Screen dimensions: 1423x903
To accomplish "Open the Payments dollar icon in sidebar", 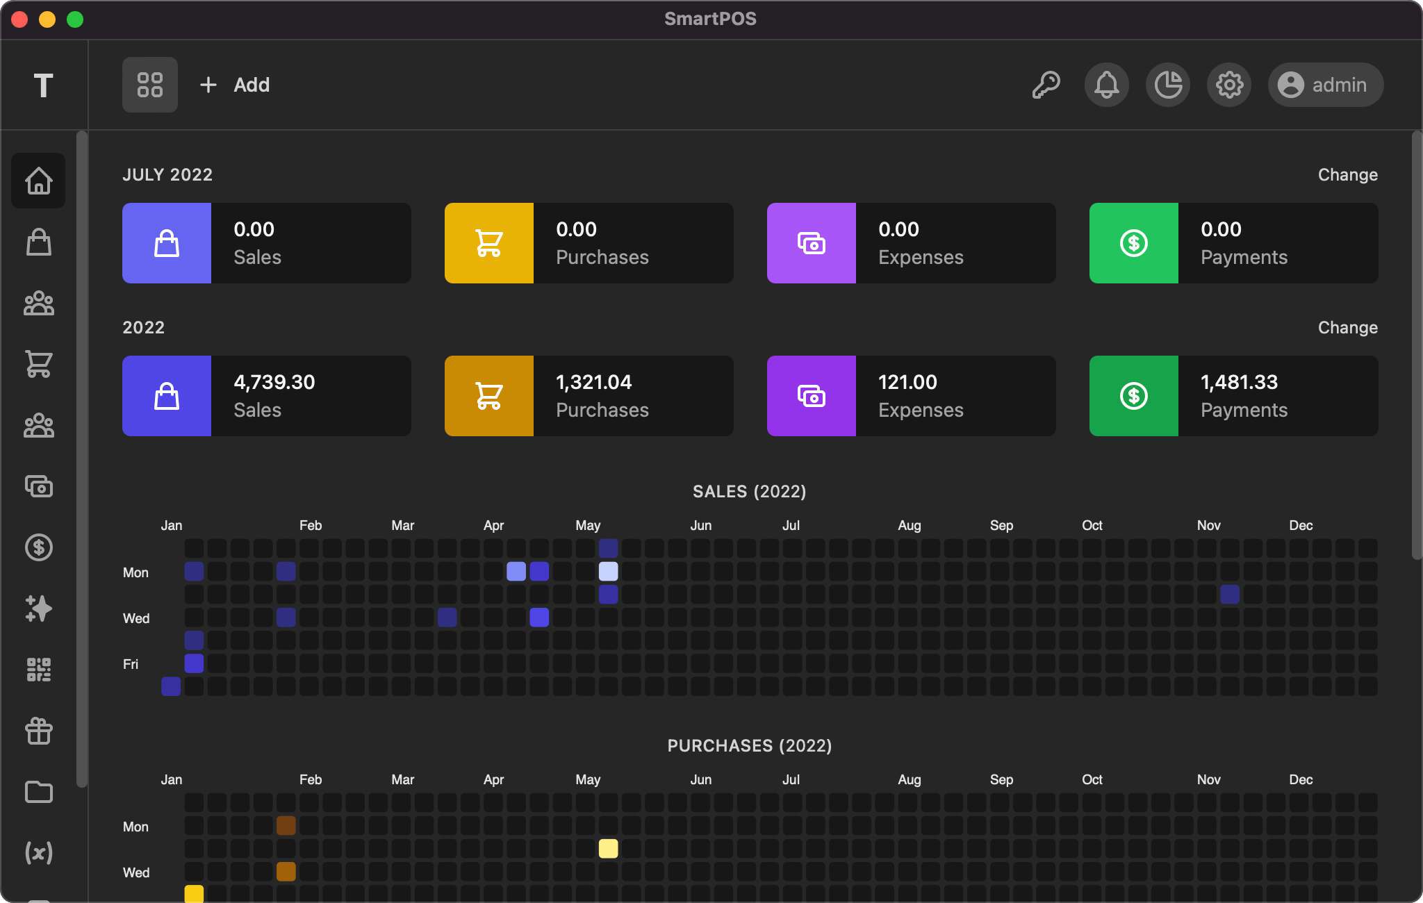I will point(38,548).
